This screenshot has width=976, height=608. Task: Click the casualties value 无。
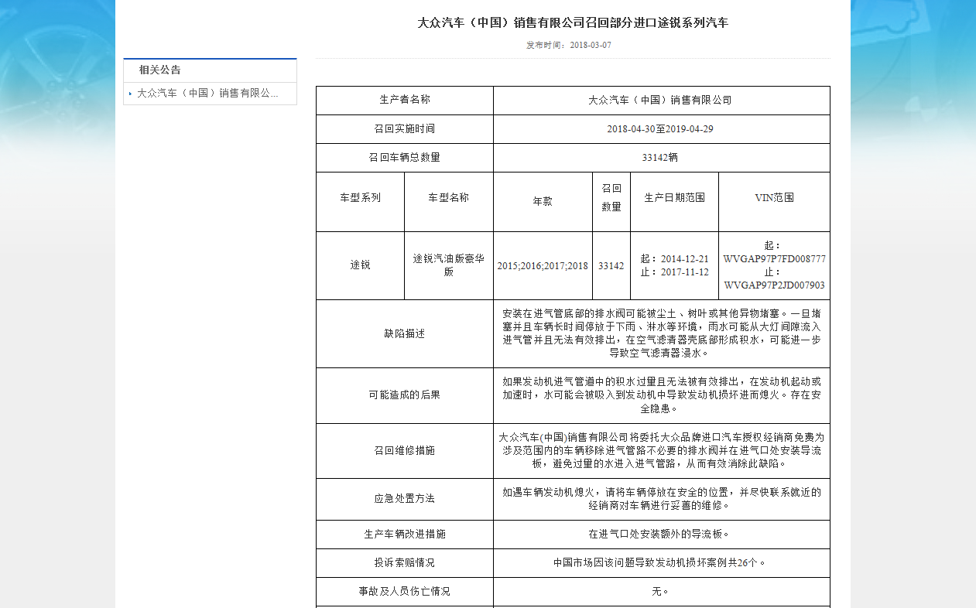click(x=660, y=591)
